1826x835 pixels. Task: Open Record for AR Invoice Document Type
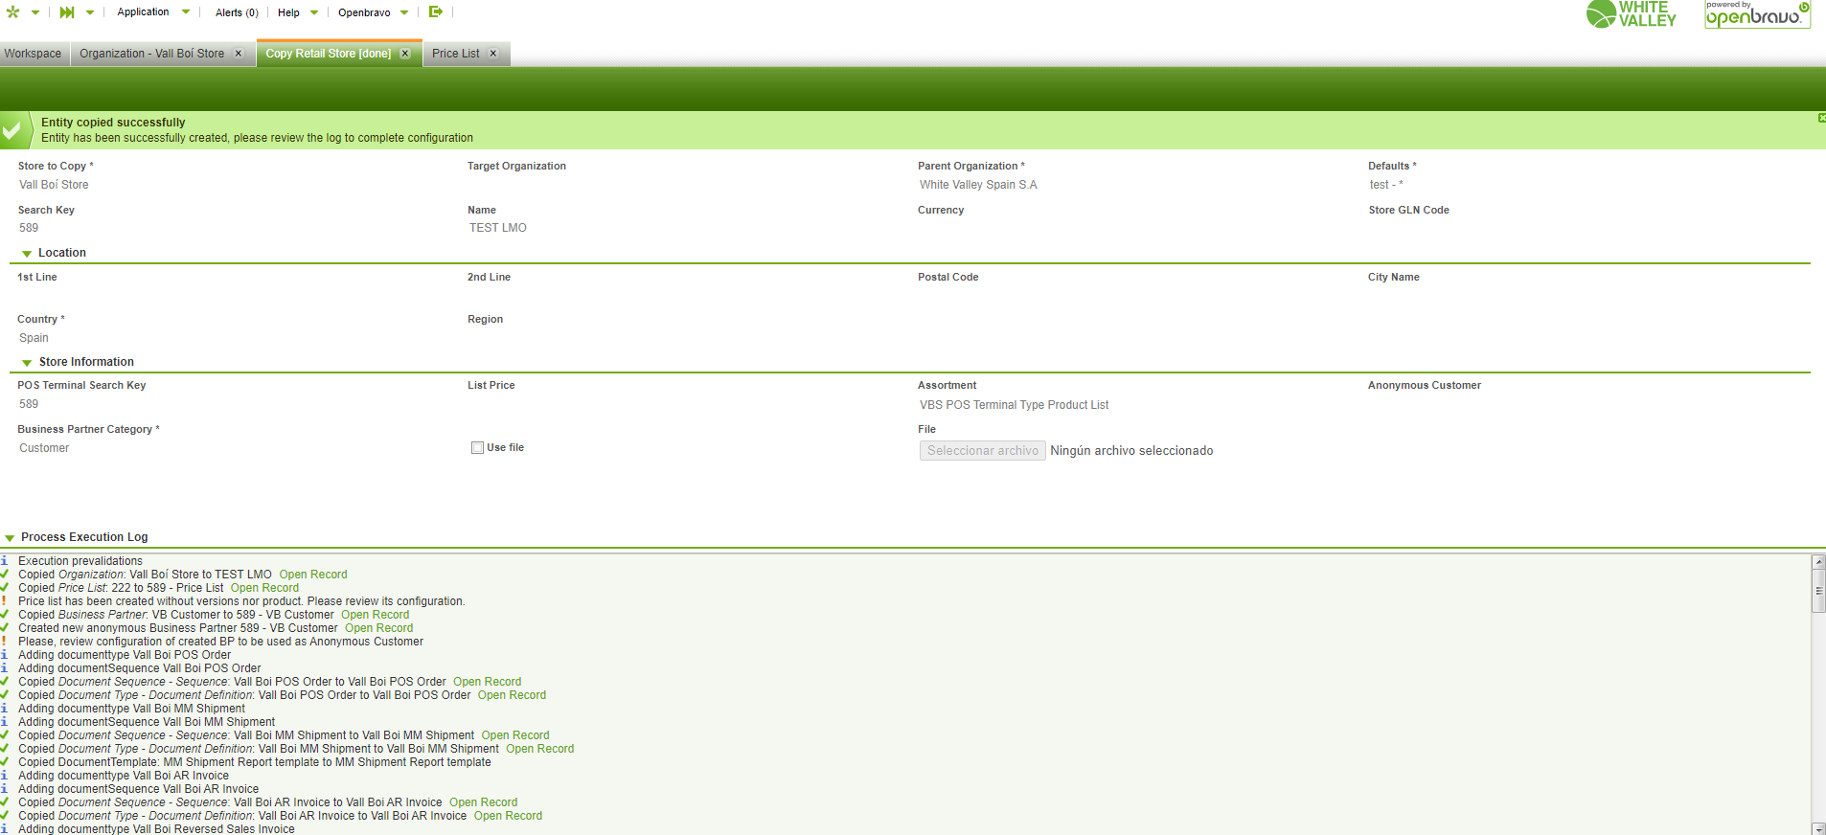click(x=509, y=816)
